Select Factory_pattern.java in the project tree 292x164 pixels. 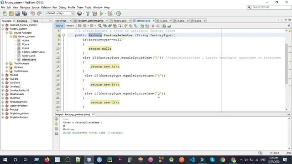click(x=33, y=52)
